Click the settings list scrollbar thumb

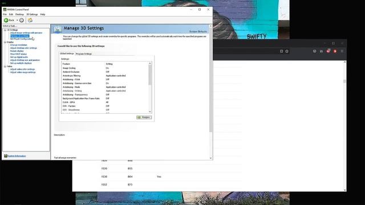click(x=150, y=75)
